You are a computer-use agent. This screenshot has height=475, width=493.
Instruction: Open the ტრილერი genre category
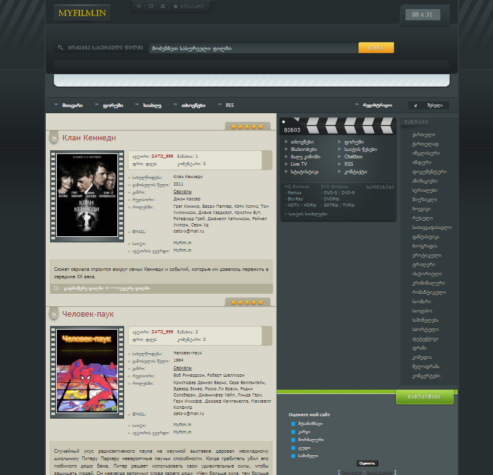pyautogui.click(x=424, y=265)
